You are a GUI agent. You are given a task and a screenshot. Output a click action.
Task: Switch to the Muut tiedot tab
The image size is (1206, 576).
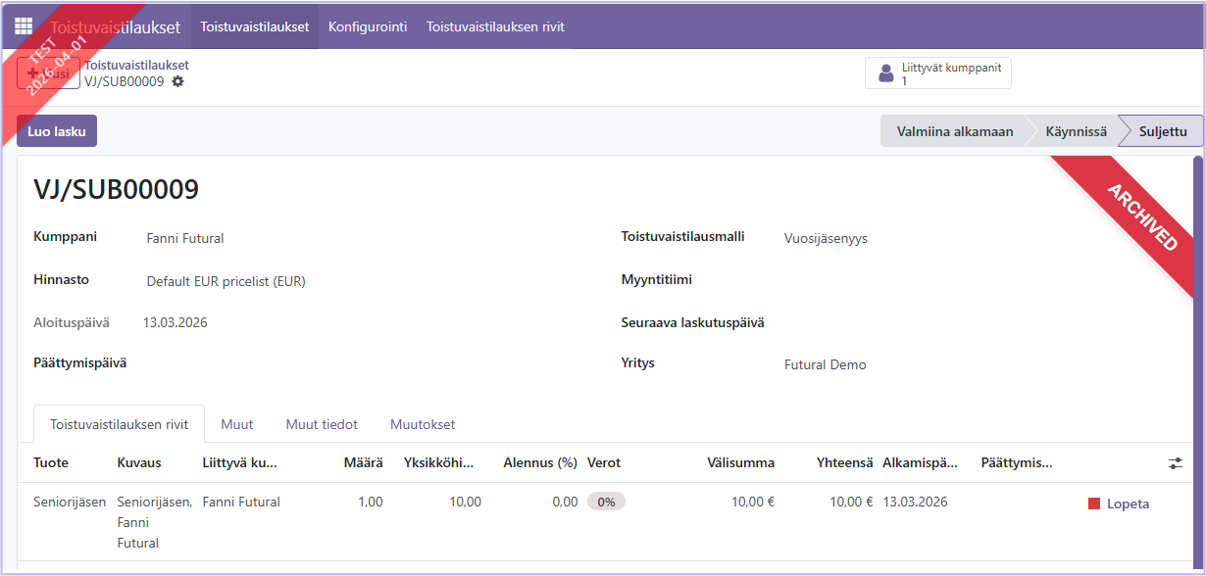pyautogui.click(x=322, y=424)
